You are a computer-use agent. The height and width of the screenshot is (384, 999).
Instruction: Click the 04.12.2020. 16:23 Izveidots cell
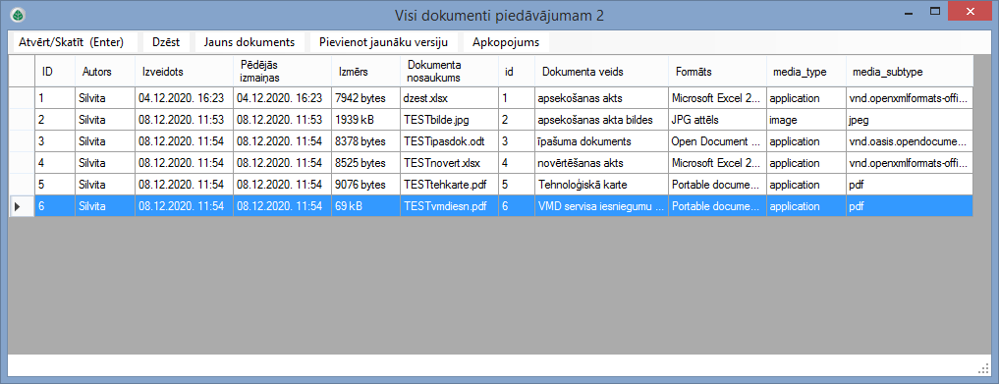(184, 98)
